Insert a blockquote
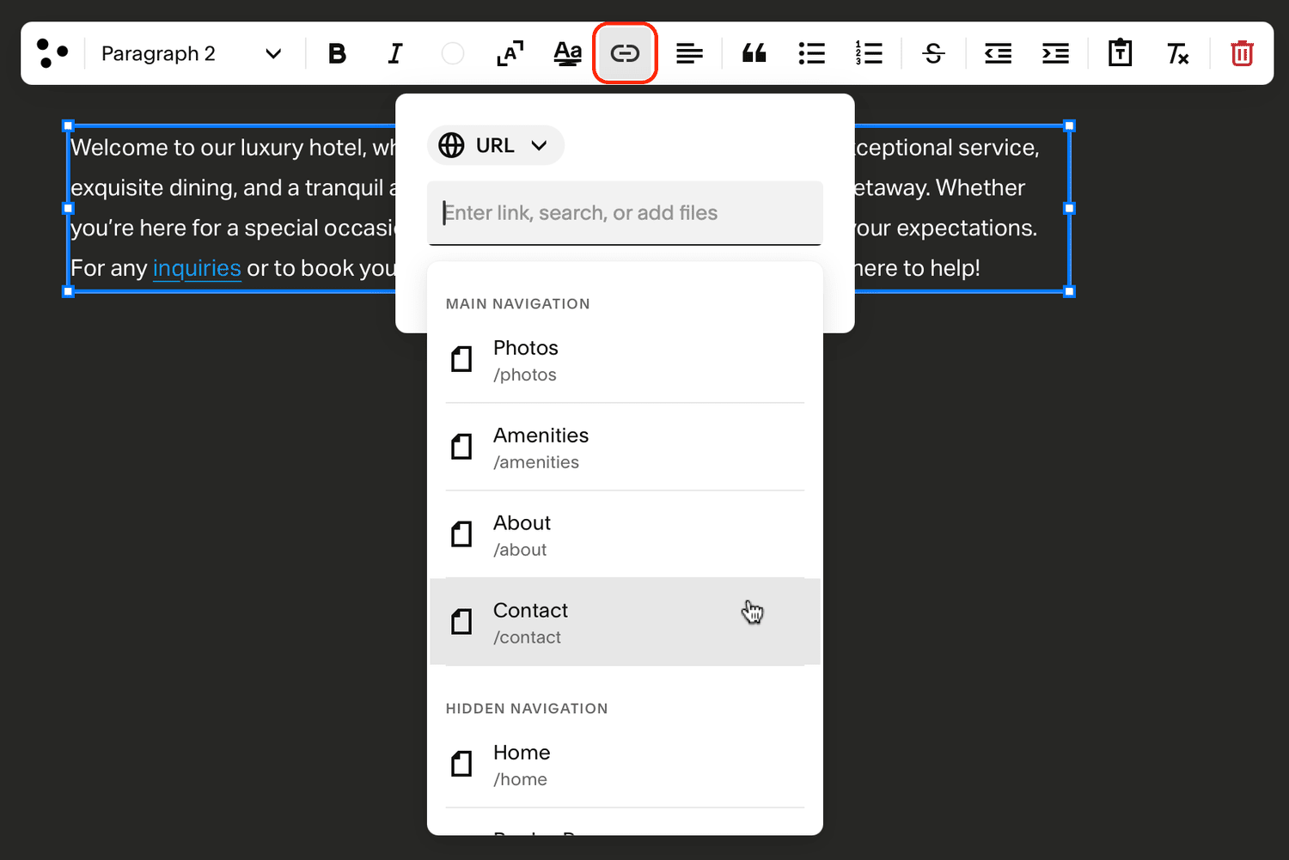 (754, 53)
